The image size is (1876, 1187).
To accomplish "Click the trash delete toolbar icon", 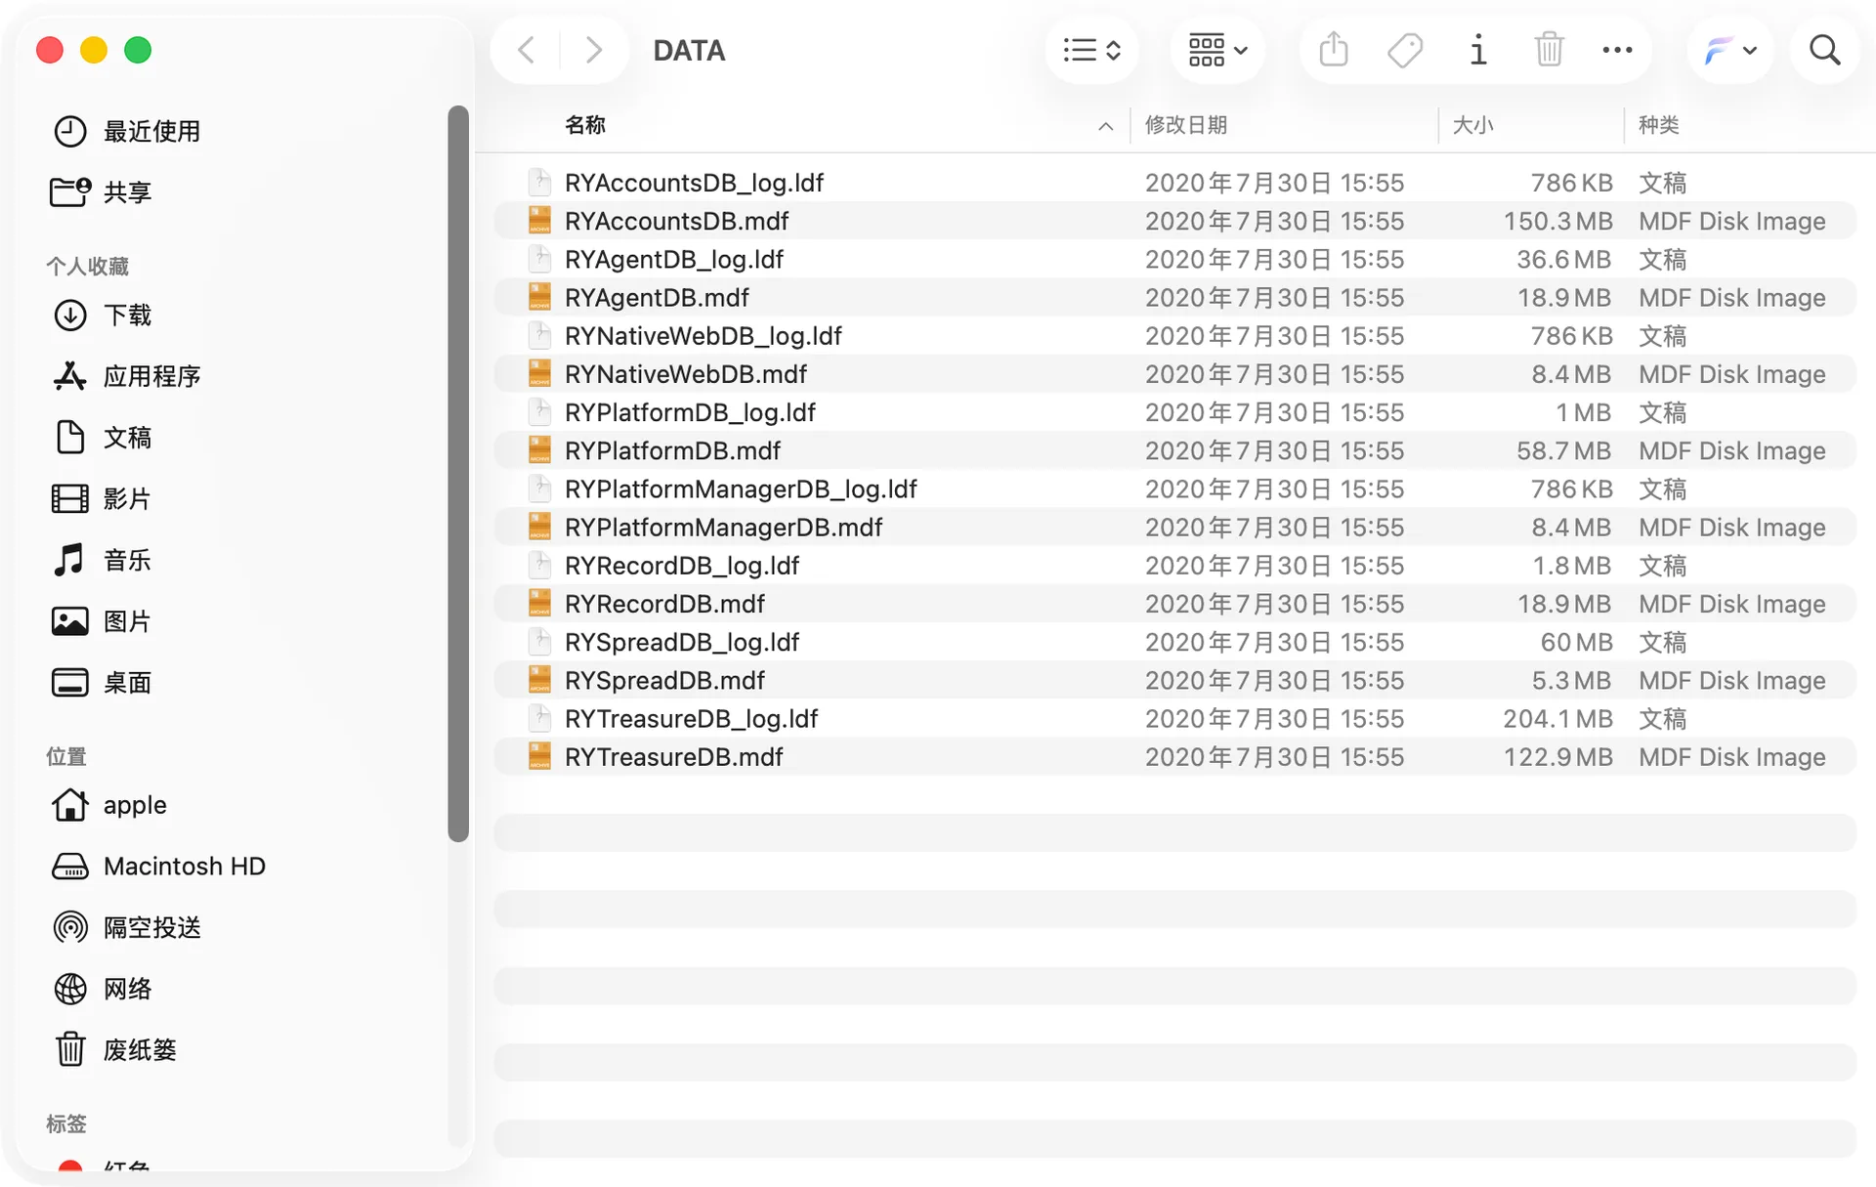I will coord(1549,50).
